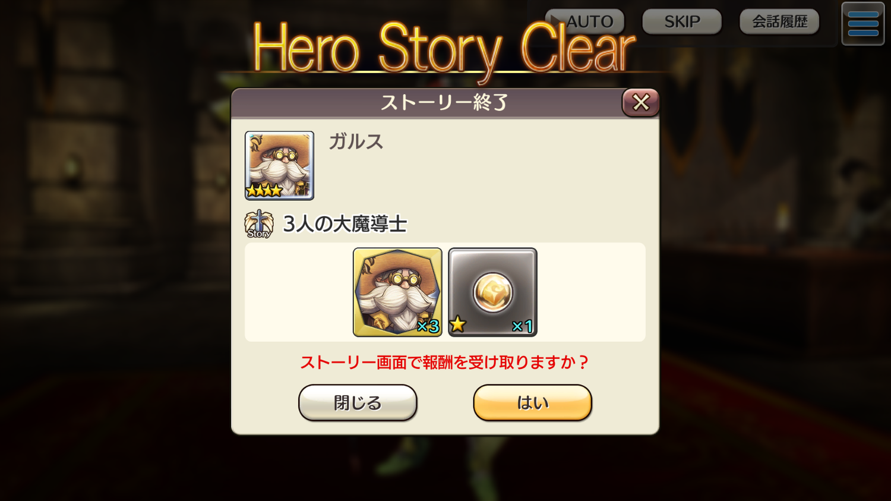891x501 pixels.
Task: Tap the ガルス shard reward ×3
Action: pyautogui.click(x=397, y=292)
